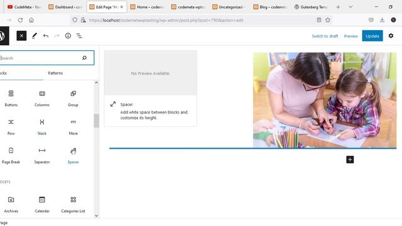The width and height of the screenshot is (402, 226).
Task: Open the CodeMeta YouTube browser tab
Action: [24, 7]
